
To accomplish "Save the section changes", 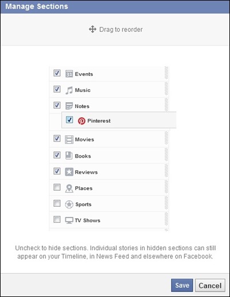I will point(182,285).
